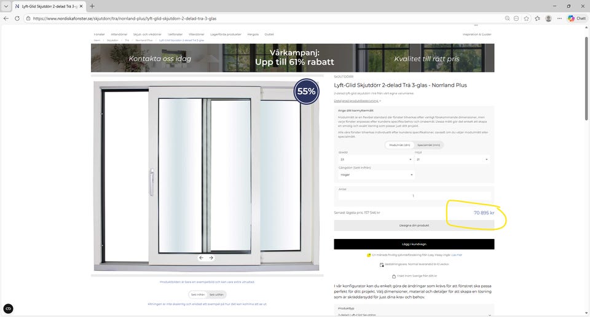The image size is (590, 317).
Task: Click the shipping package icon
Action: tap(394, 276)
